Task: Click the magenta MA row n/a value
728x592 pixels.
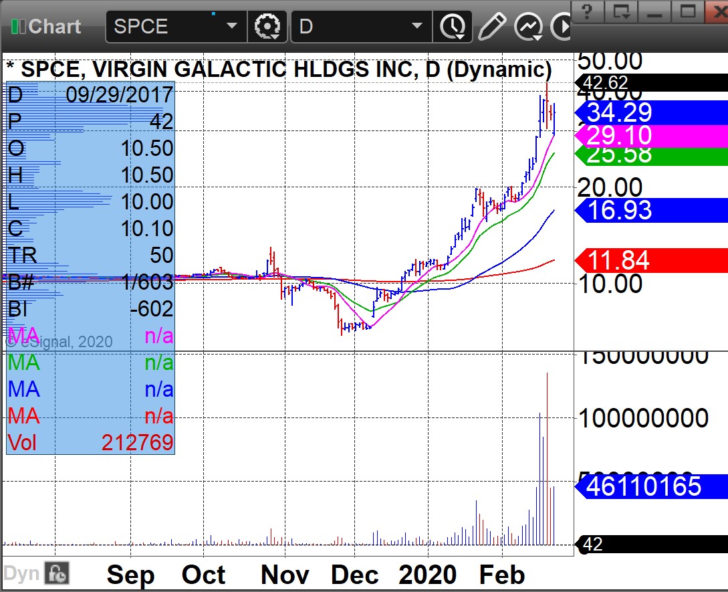Action: (159, 336)
